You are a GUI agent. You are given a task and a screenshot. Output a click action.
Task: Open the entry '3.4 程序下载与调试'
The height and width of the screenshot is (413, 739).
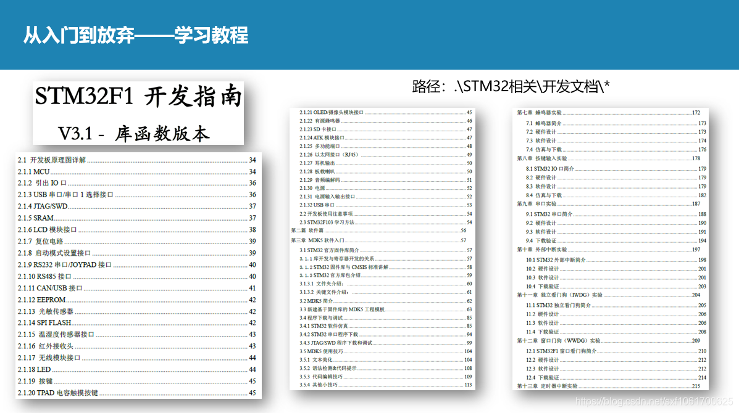tap(385, 318)
